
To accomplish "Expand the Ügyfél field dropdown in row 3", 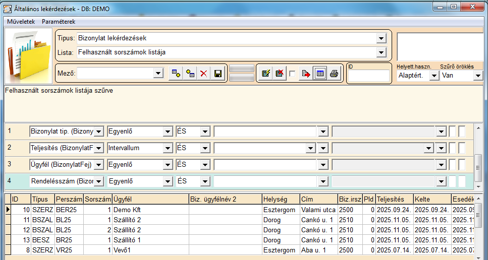I will click(98, 165).
